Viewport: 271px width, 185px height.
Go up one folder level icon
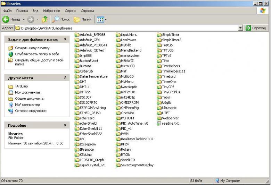coord(45,19)
